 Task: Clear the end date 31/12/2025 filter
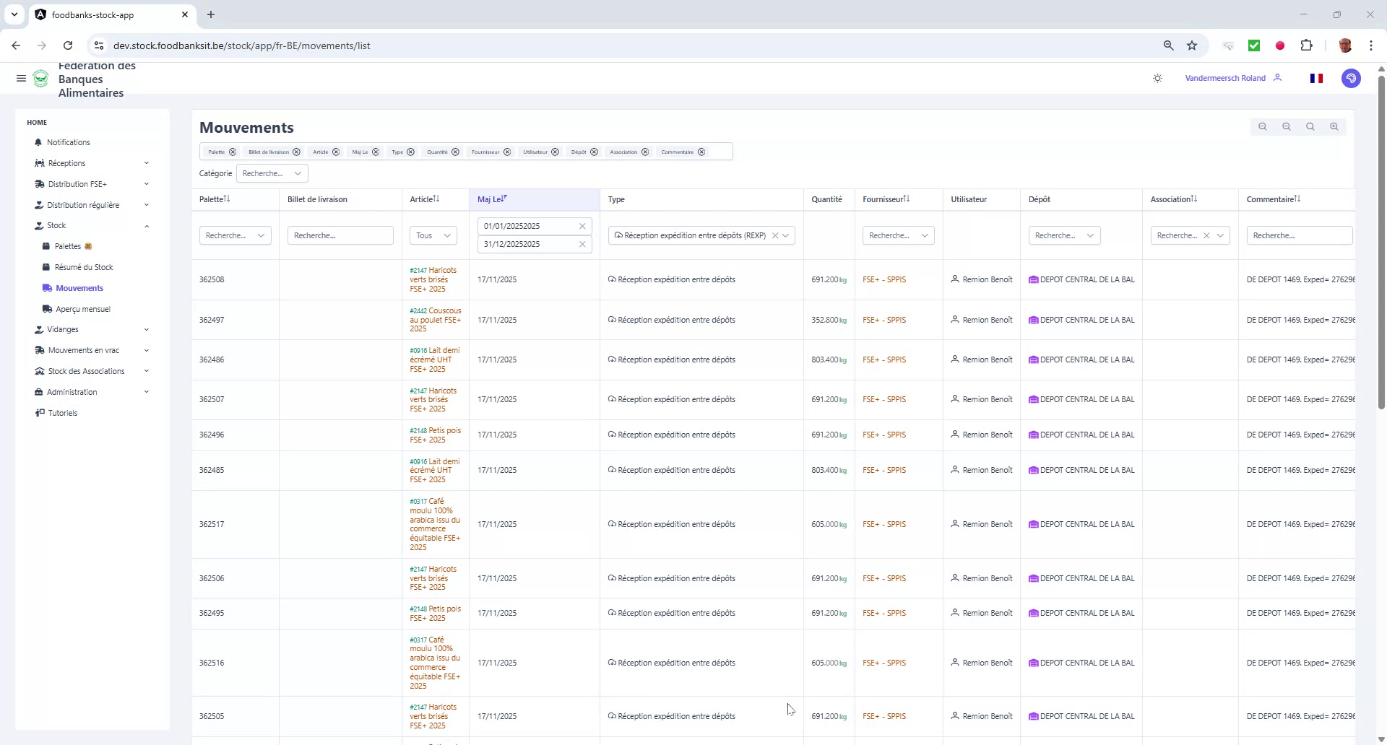582,244
